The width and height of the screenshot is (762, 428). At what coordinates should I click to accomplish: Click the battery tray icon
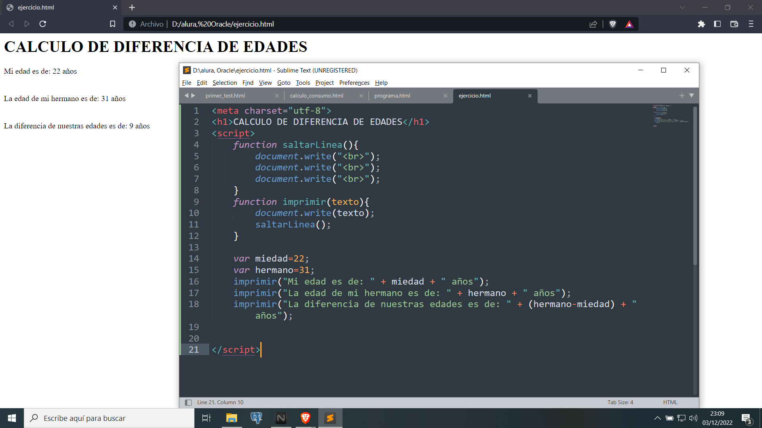tap(670, 418)
